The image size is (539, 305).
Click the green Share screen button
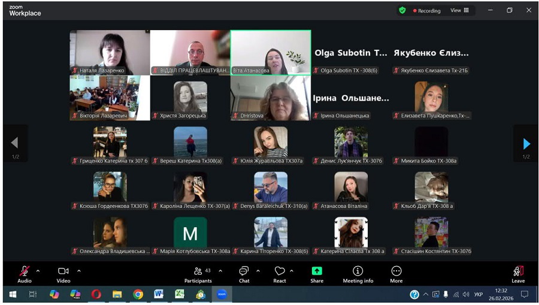coord(317,272)
